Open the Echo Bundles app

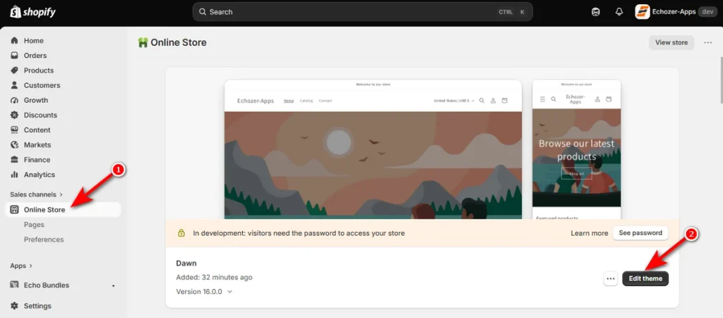tap(47, 285)
